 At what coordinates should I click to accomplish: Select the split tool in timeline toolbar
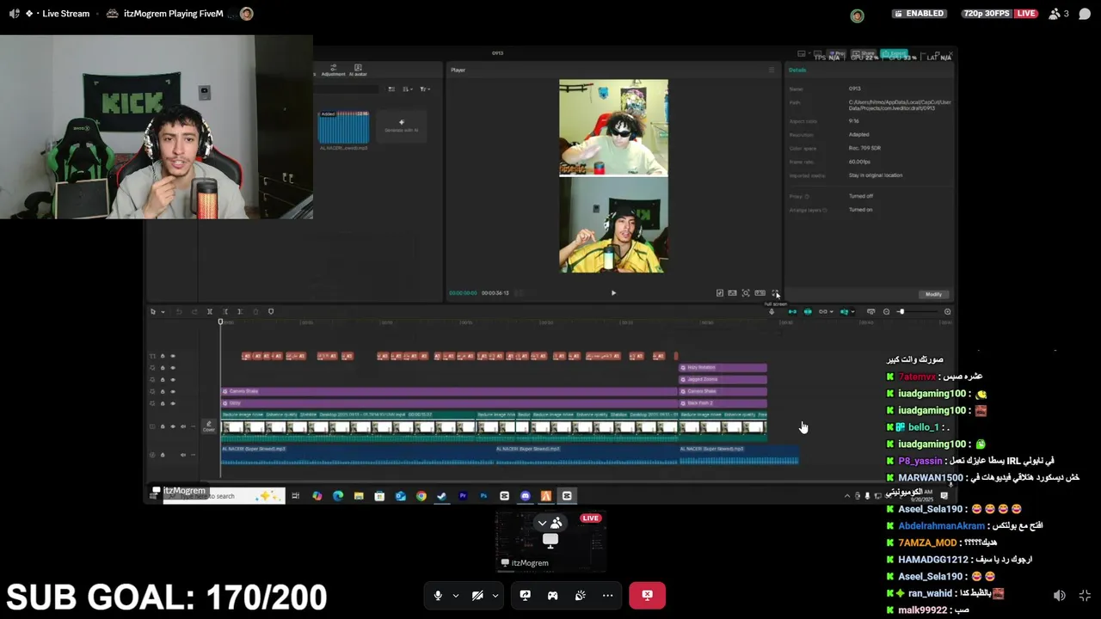pyautogui.click(x=210, y=312)
